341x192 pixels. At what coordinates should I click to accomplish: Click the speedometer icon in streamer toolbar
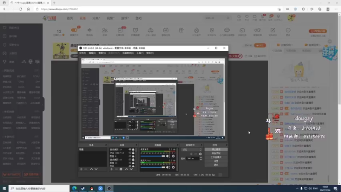click(242, 30)
